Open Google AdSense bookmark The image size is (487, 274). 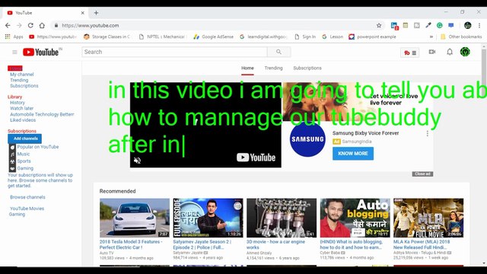213,37
